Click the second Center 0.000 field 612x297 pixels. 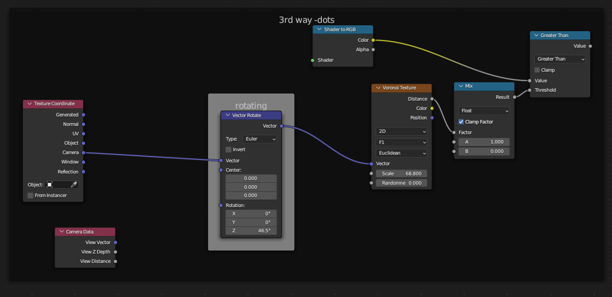pos(251,187)
